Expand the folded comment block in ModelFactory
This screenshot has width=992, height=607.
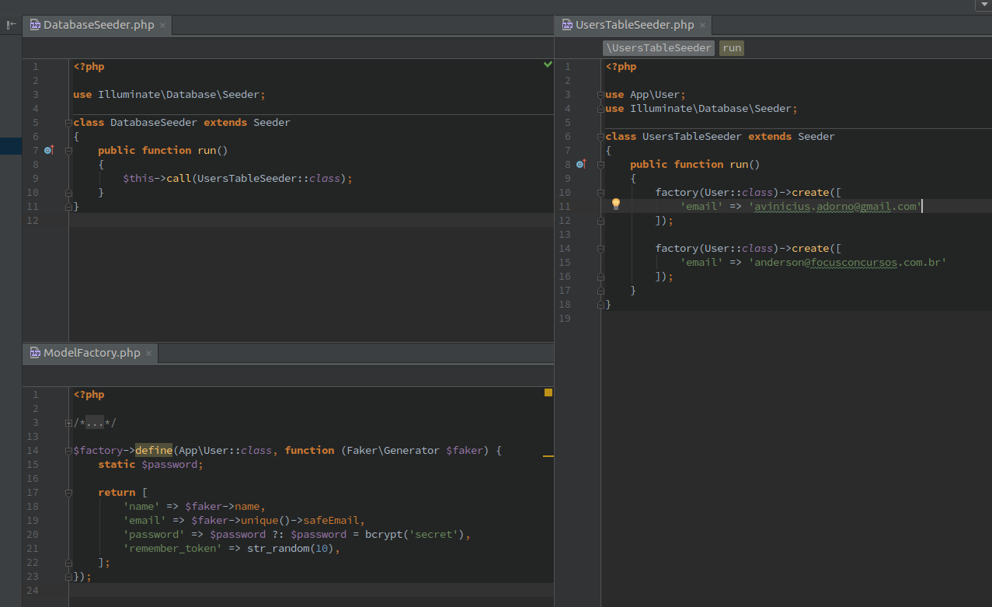(x=69, y=423)
